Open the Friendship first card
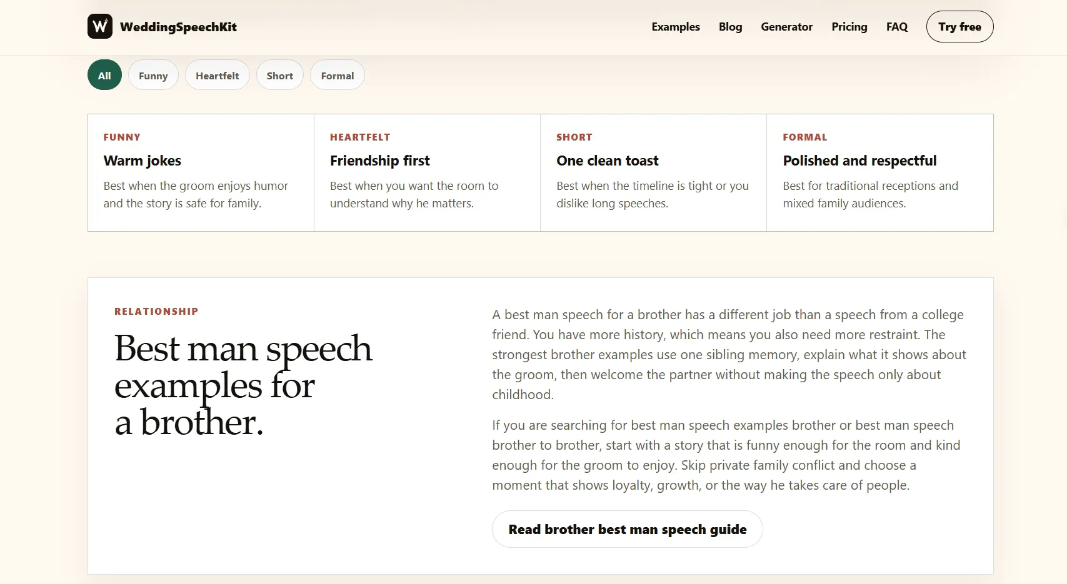Image resolution: width=1067 pixels, height=584 pixels. (427, 172)
